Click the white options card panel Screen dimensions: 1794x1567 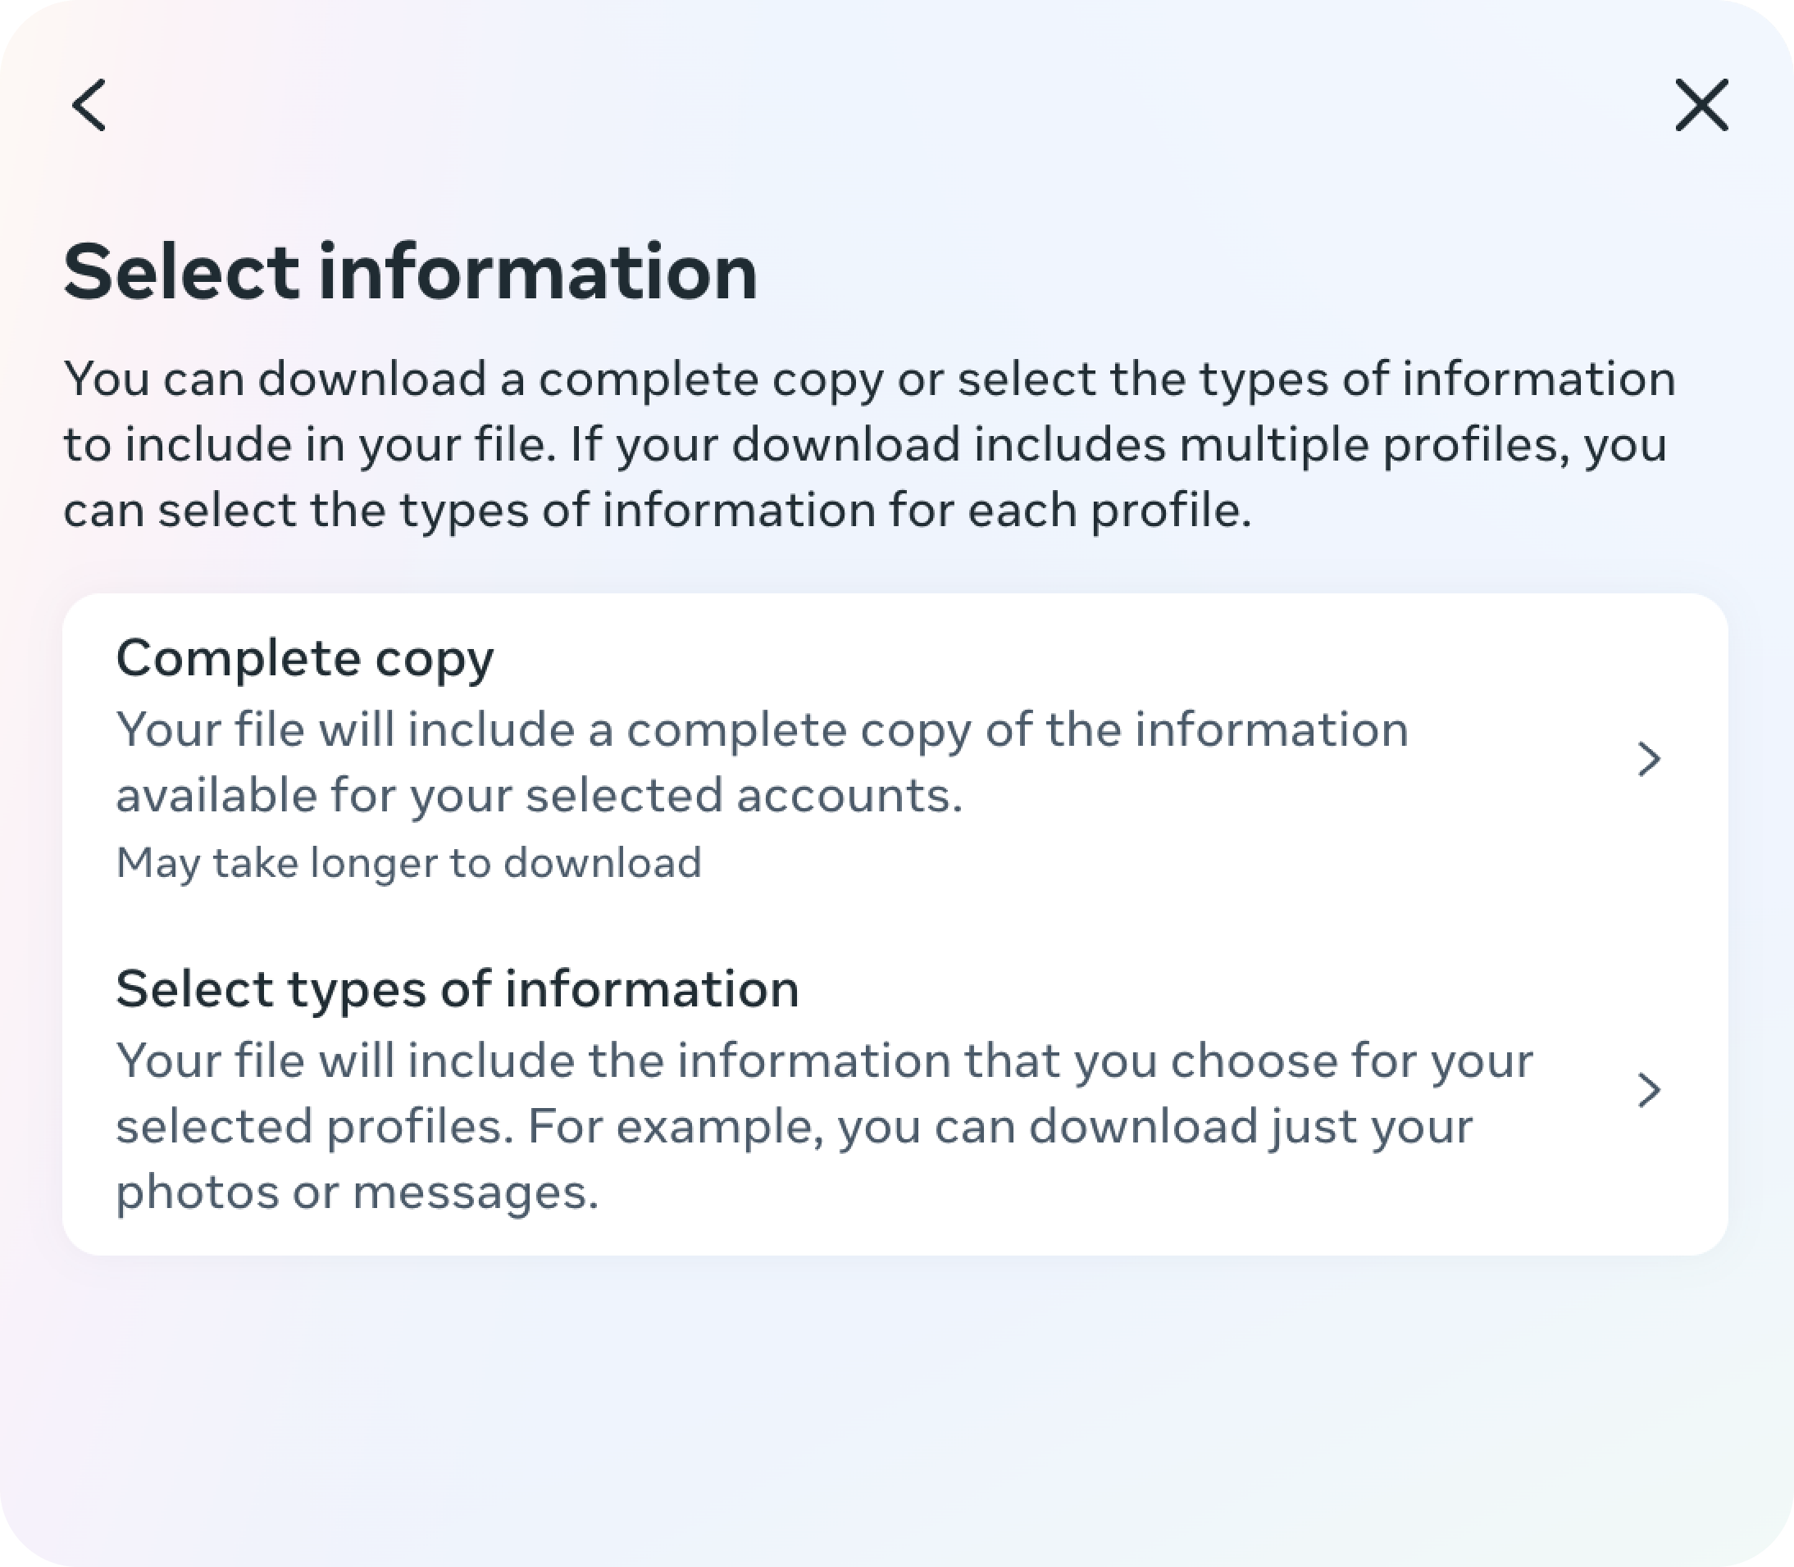[x=895, y=918]
